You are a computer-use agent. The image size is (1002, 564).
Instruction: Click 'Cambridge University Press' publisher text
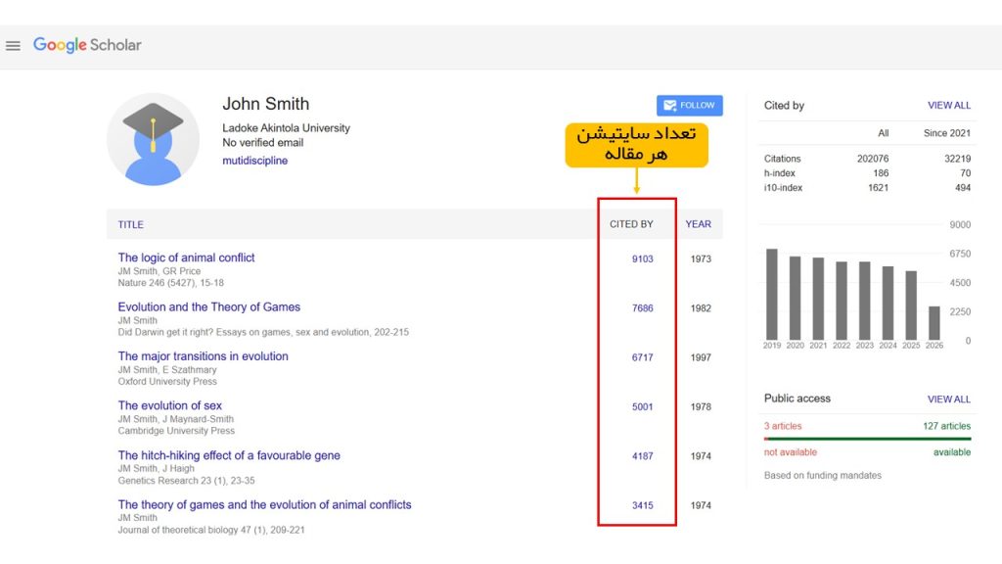pos(176,431)
